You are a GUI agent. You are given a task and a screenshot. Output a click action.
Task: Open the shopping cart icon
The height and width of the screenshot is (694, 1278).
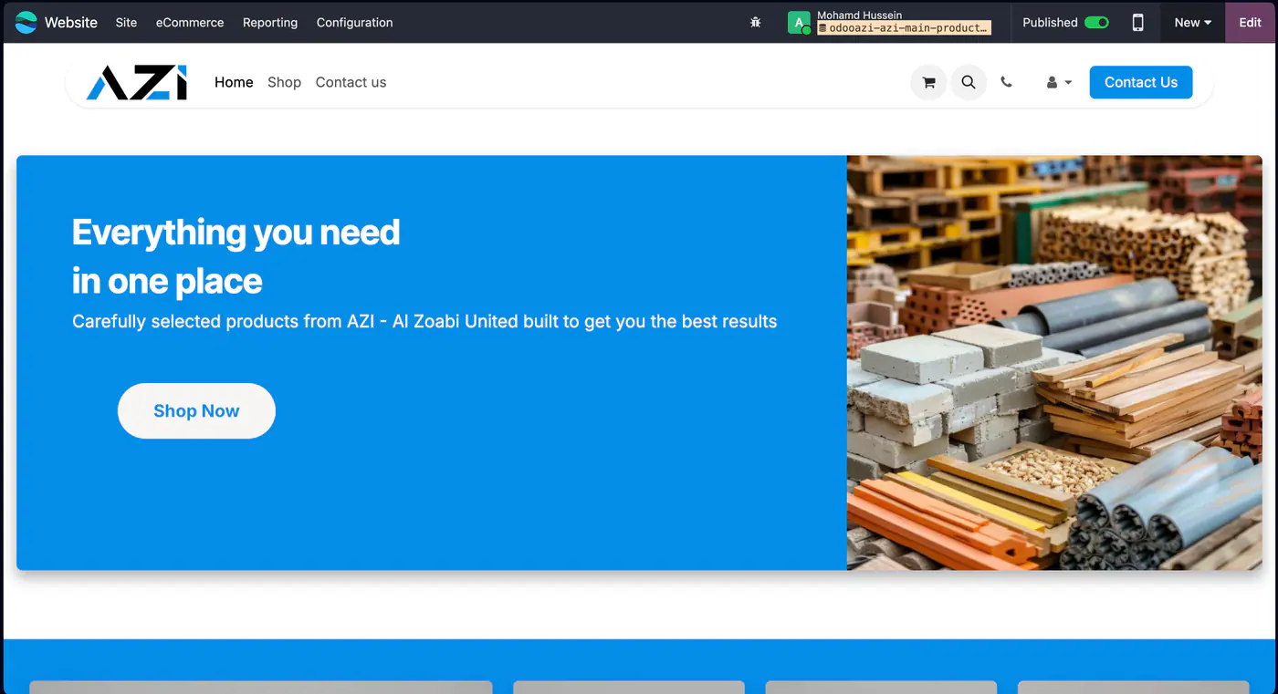[x=928, y=82]
